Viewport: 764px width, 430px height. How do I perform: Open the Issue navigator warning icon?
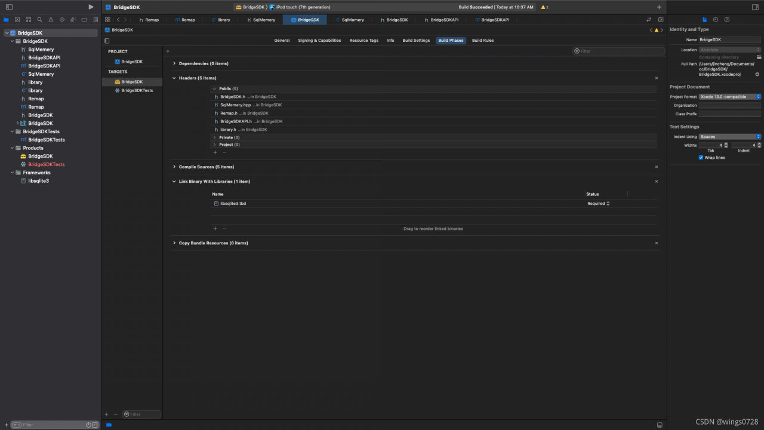click(51, 20)
